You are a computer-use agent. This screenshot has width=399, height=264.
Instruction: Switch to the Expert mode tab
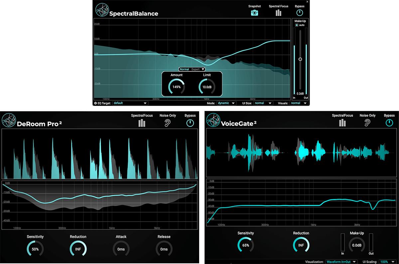coord(196,69)
